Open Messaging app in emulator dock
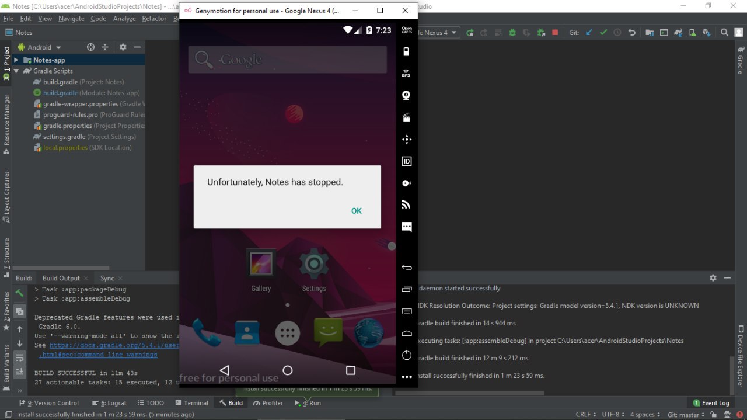747x420 pixels. click(328, 332)
